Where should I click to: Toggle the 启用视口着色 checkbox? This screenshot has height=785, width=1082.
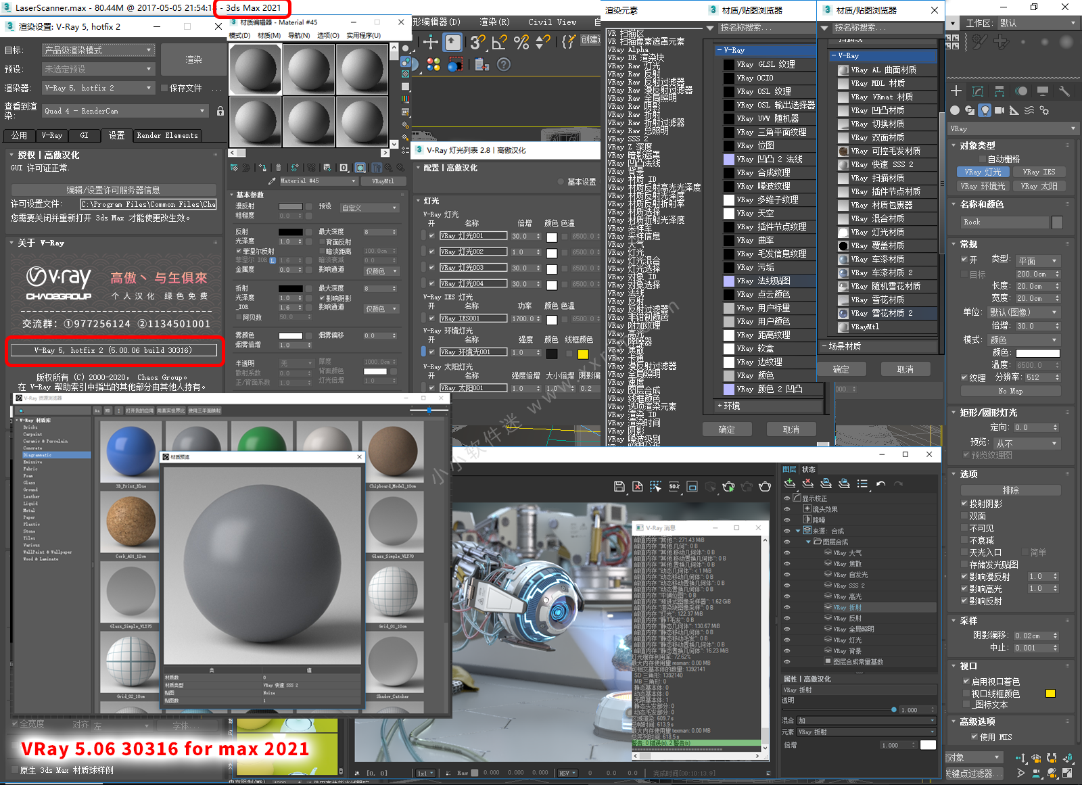click(x=966, y=682)
